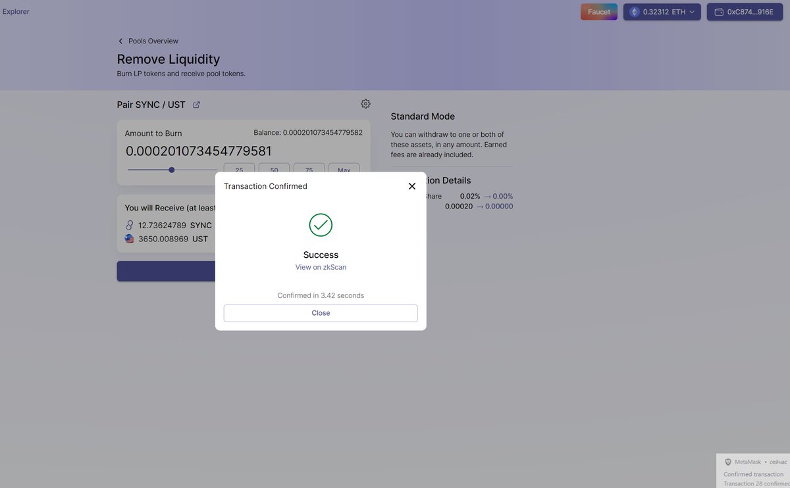Open the settings gear icon
This screenshot has height=488, width=790.
[365, 104]
